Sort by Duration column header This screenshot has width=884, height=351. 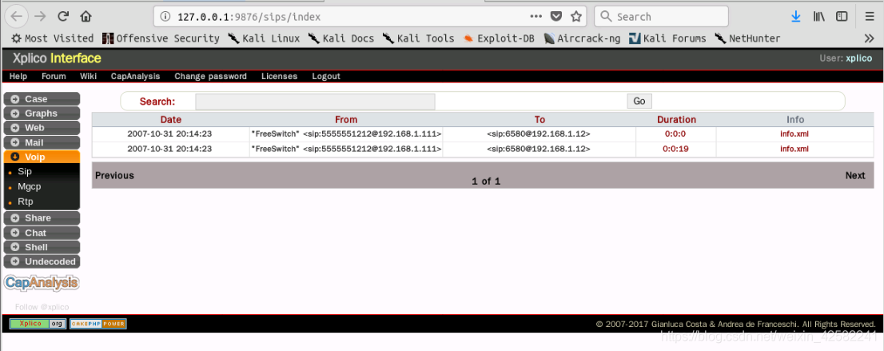pos(676,120)
